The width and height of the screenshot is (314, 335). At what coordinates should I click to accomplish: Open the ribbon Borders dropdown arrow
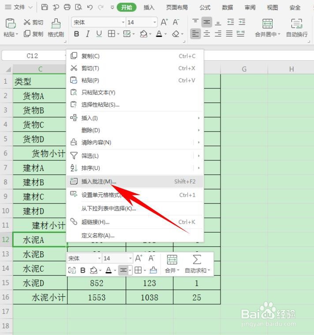tap(118, 34)
